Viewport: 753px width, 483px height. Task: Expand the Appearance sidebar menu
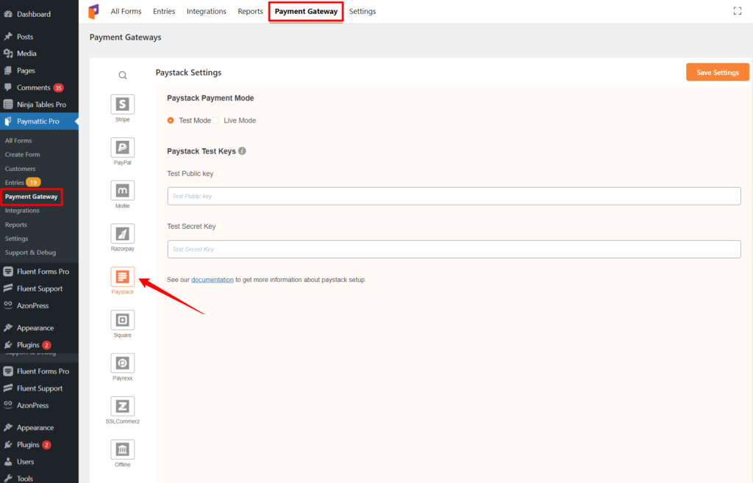(x=35, y=327)
